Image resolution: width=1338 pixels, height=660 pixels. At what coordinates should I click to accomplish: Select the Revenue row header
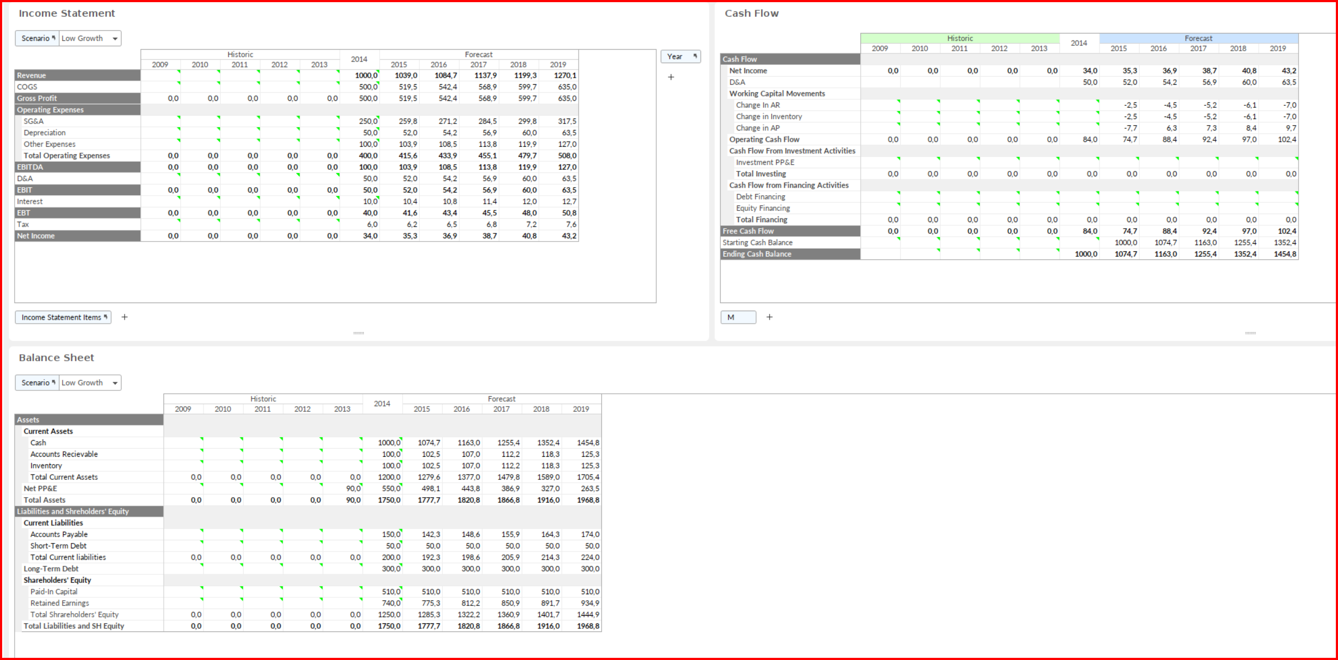pos(78,75)
